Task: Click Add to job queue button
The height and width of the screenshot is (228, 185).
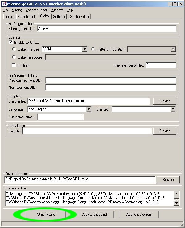Action: coord(139,214)
